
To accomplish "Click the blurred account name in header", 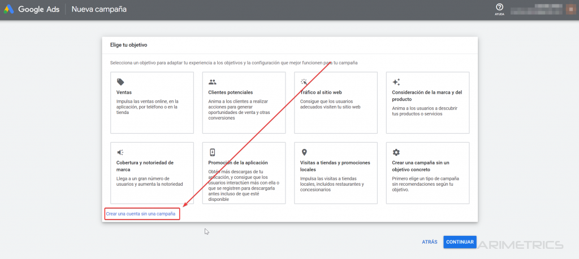I will coord(536,9).
